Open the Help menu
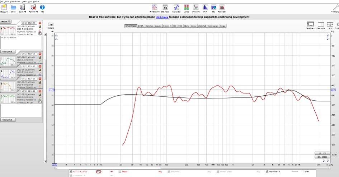 (30, 1)
